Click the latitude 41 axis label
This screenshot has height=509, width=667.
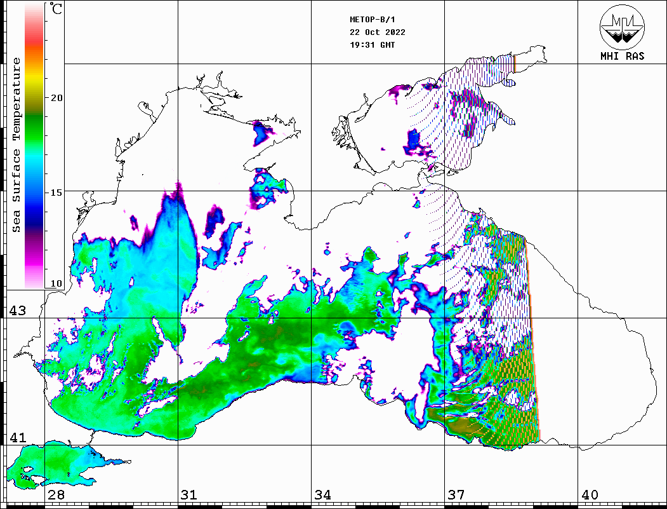pos(17,437)
